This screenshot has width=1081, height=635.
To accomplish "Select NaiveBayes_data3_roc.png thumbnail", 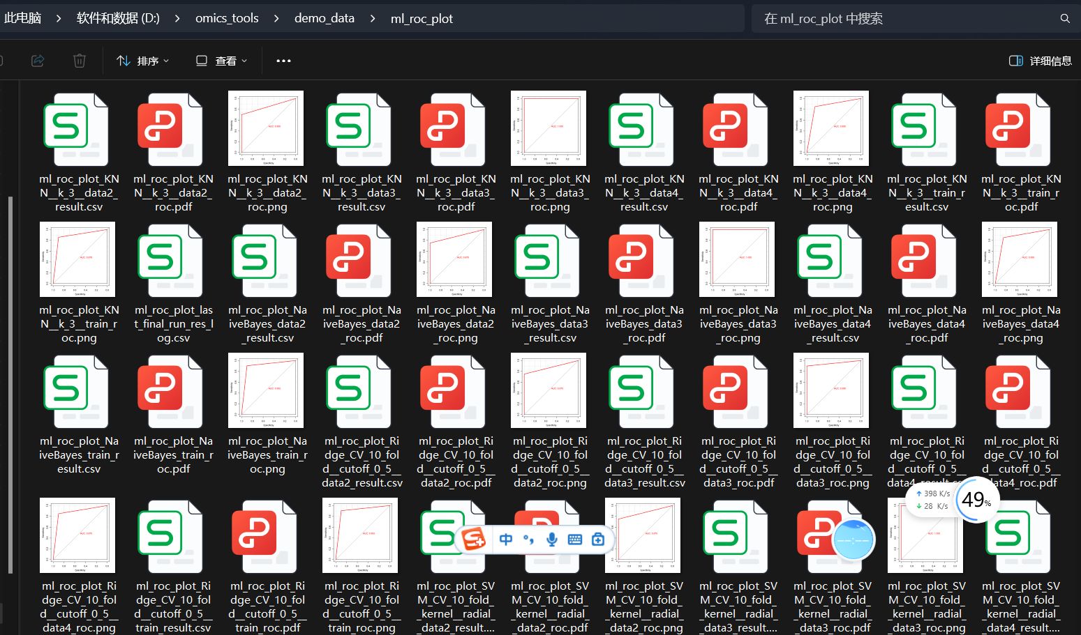I will [x=737, y=259].
